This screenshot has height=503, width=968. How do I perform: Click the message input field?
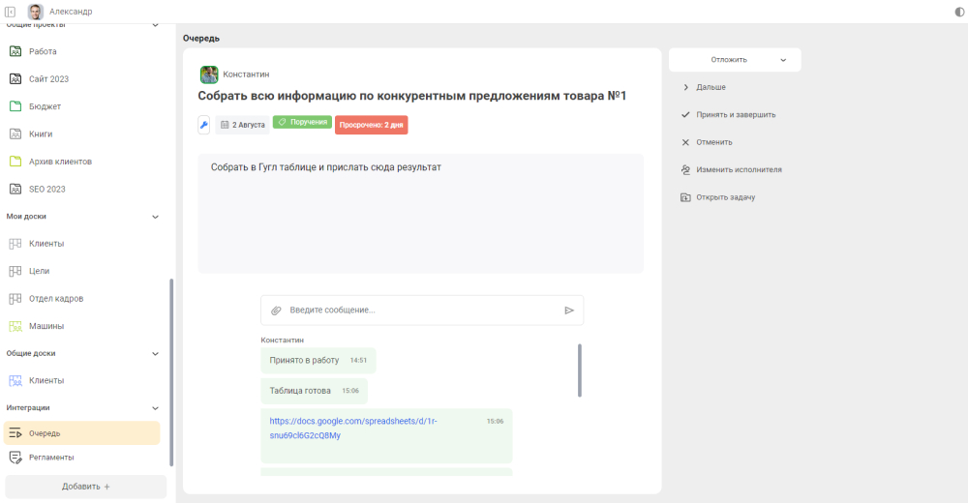[x=422, y=311]
